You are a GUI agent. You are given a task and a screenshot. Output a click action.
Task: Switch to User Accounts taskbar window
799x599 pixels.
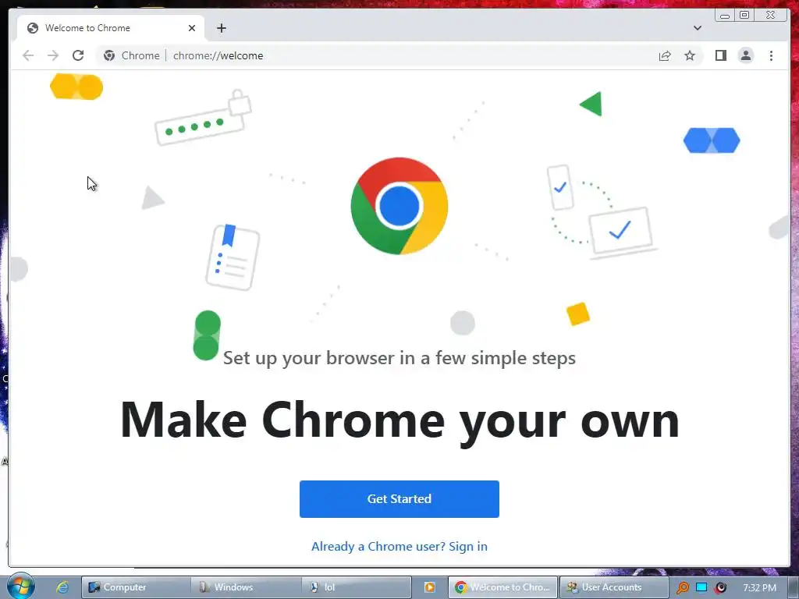[x=613, y=587]
